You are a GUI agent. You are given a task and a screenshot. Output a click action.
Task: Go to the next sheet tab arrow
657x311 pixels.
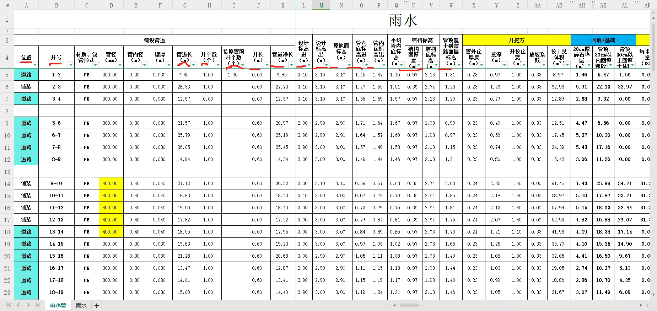click(28, 305)
